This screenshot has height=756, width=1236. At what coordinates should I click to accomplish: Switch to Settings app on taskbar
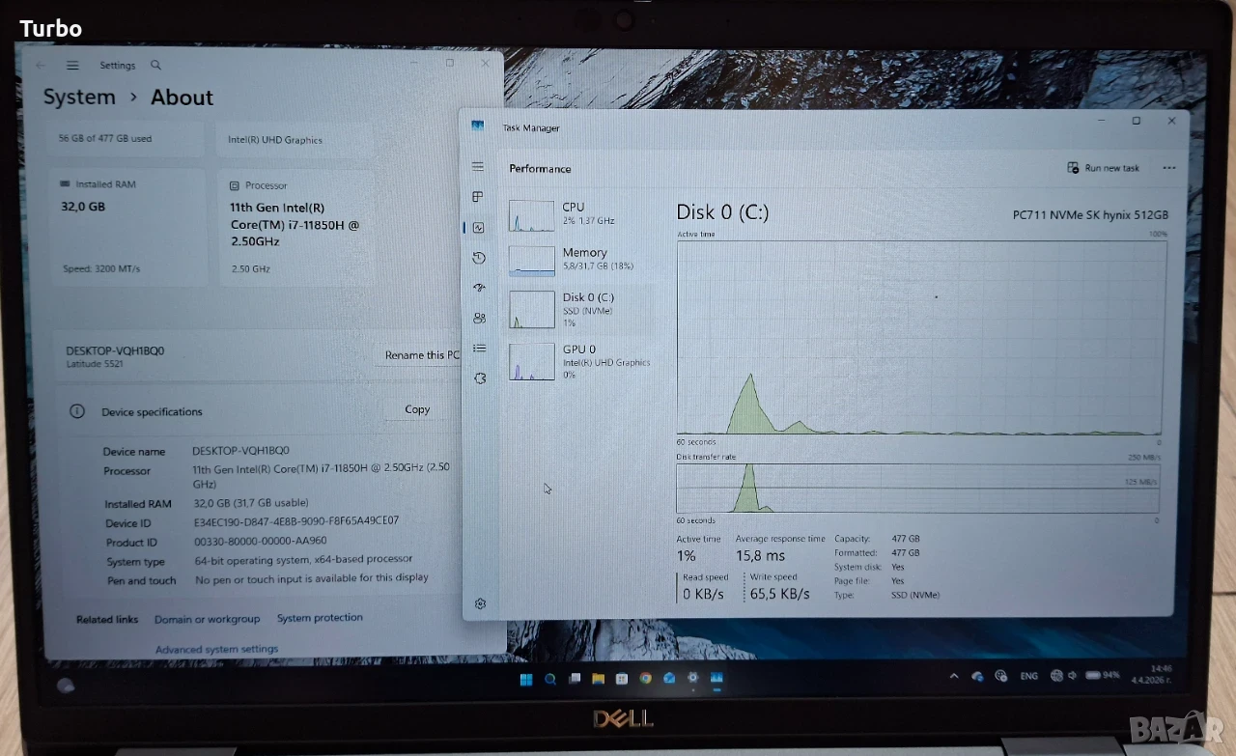point(692,678)
